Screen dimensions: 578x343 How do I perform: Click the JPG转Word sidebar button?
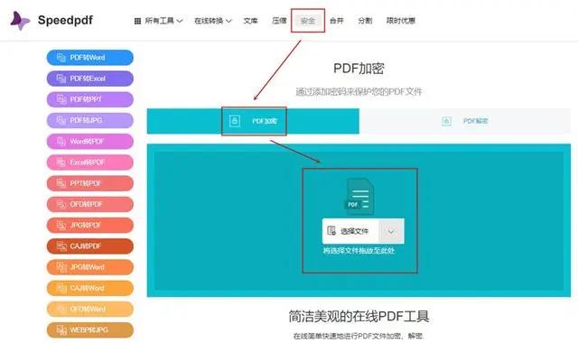tap(90, 267)
